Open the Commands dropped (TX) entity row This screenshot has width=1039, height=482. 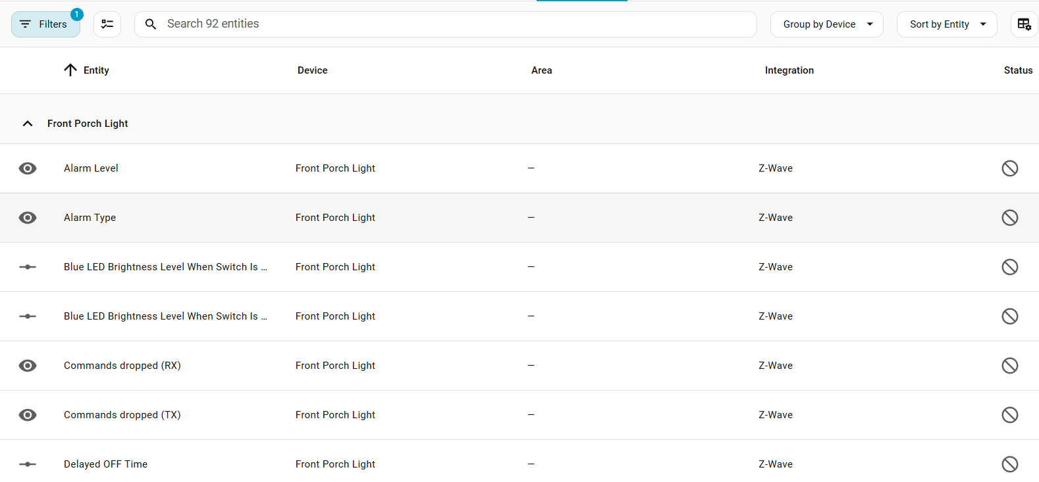point(122,415)
